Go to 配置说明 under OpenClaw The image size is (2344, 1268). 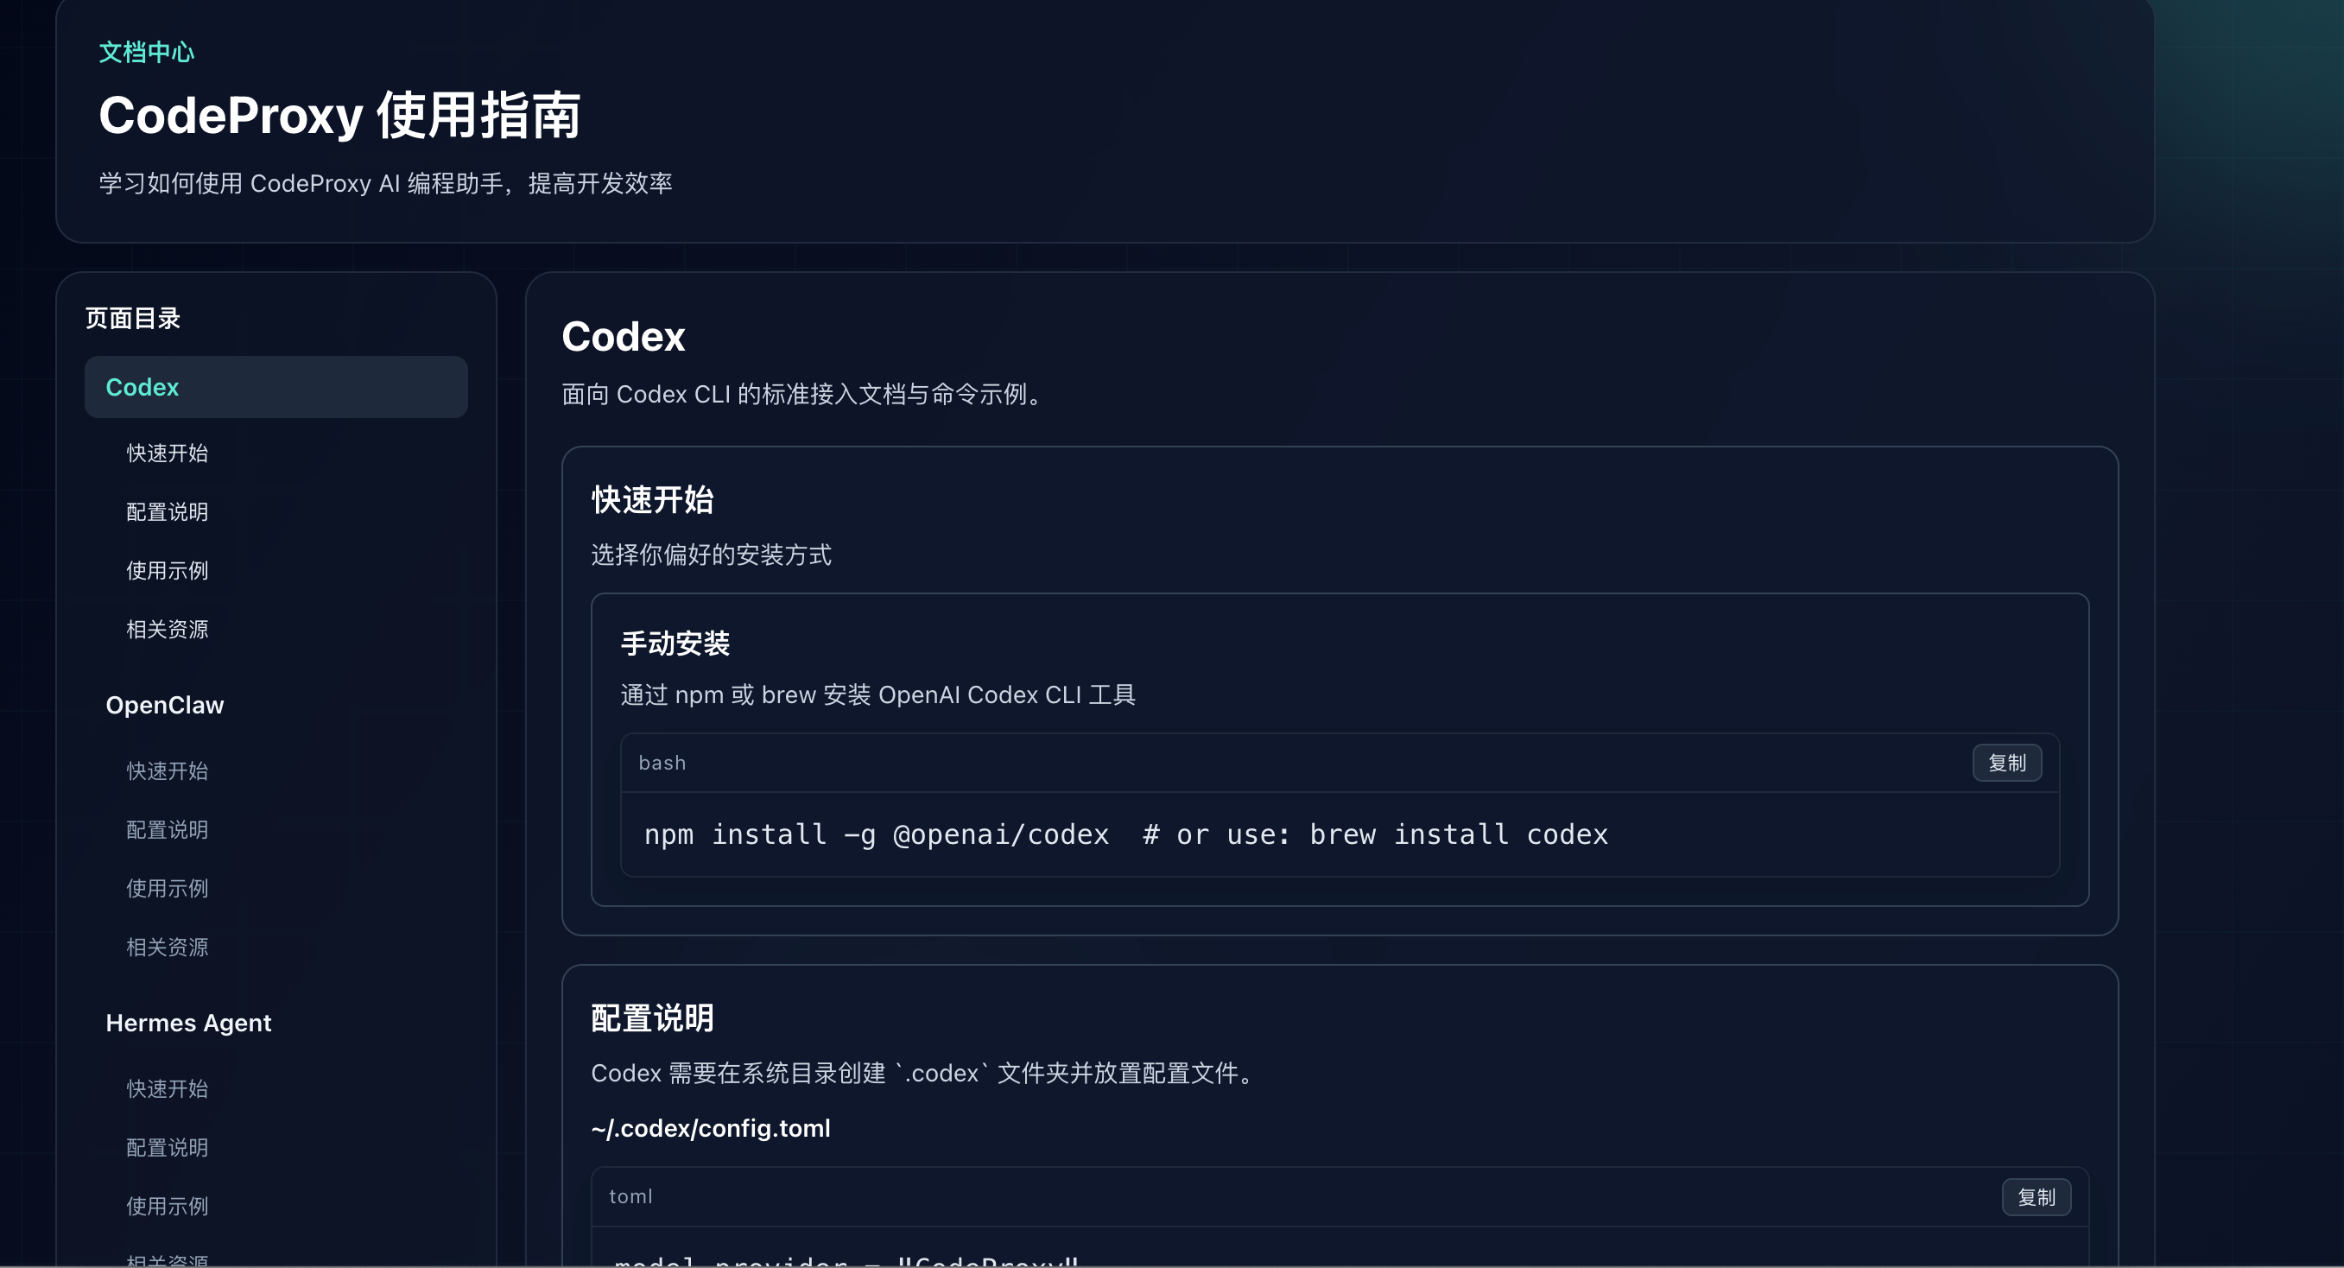point(168,829)
